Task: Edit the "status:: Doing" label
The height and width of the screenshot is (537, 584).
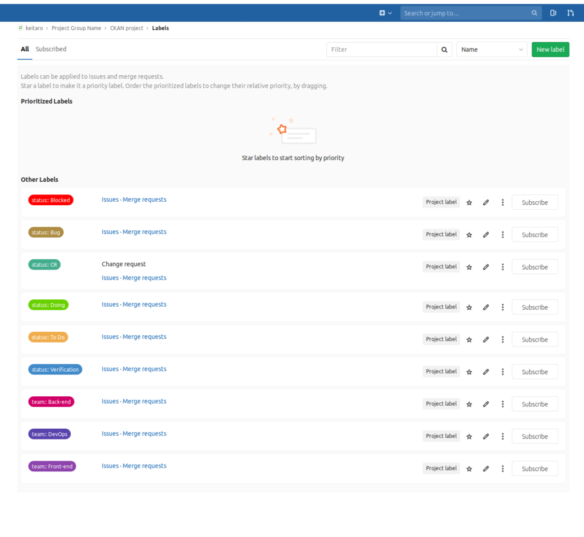Action: [485, 307]
